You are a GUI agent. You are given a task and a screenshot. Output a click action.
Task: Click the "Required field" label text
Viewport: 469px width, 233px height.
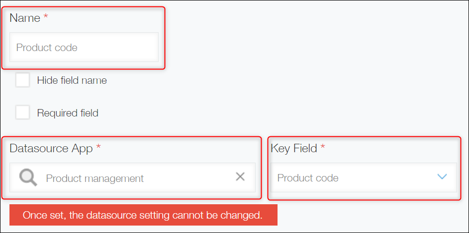tap(68, 113)
